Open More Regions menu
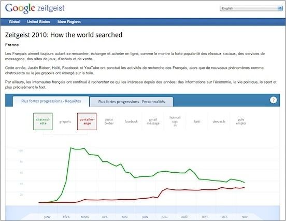The width and height of the screenshot is (286, 221). tap(69, 22)
